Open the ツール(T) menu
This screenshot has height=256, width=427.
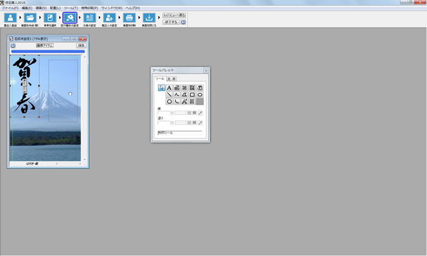coord(71,8)
